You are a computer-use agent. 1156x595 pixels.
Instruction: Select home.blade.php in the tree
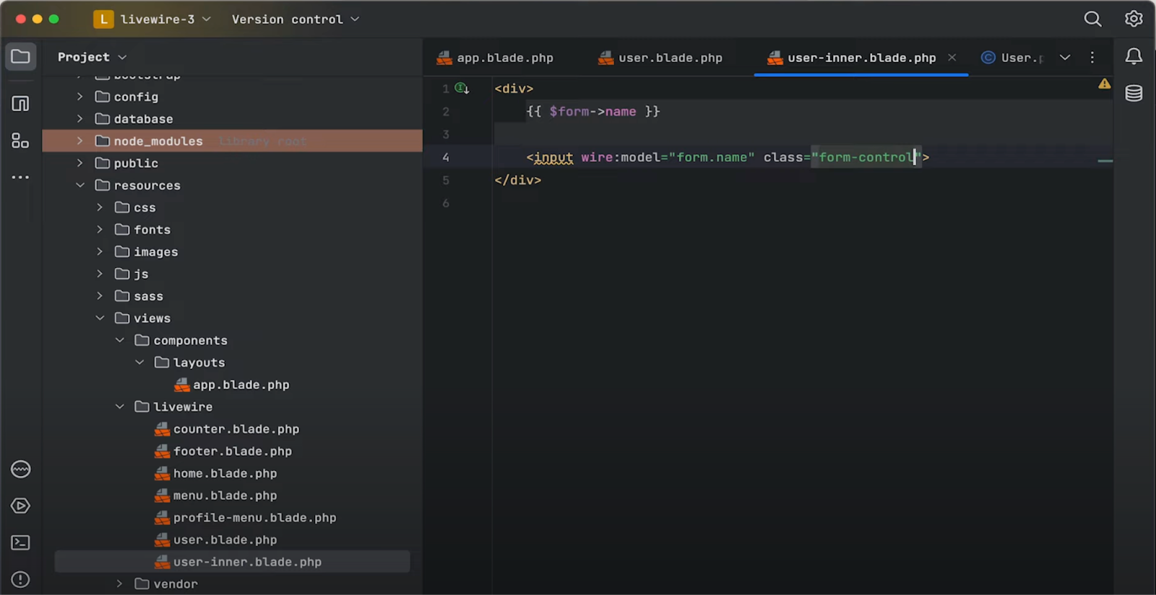[216, 474]
